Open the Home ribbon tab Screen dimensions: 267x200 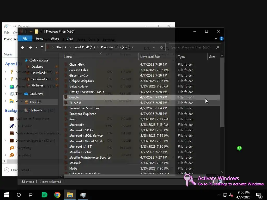click(40, 39)
